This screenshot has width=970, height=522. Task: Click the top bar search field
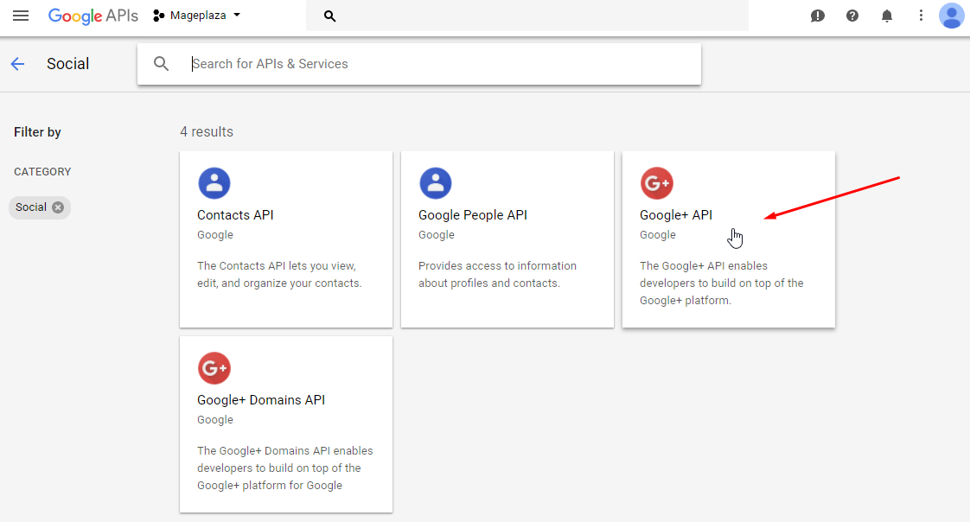pos(527,16)
